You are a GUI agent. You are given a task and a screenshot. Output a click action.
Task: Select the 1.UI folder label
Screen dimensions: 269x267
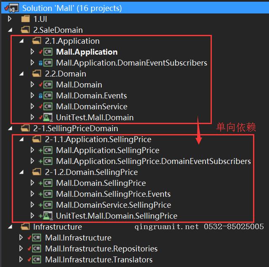click(40, 19)
